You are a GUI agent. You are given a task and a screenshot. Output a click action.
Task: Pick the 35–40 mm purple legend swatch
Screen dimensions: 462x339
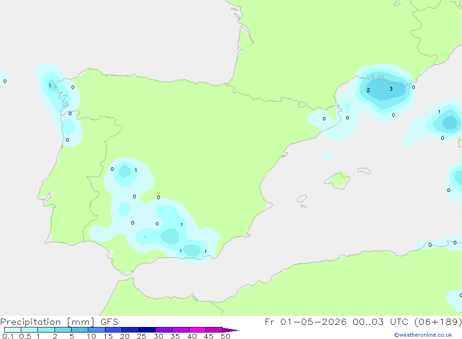click(x=180, y=330)
